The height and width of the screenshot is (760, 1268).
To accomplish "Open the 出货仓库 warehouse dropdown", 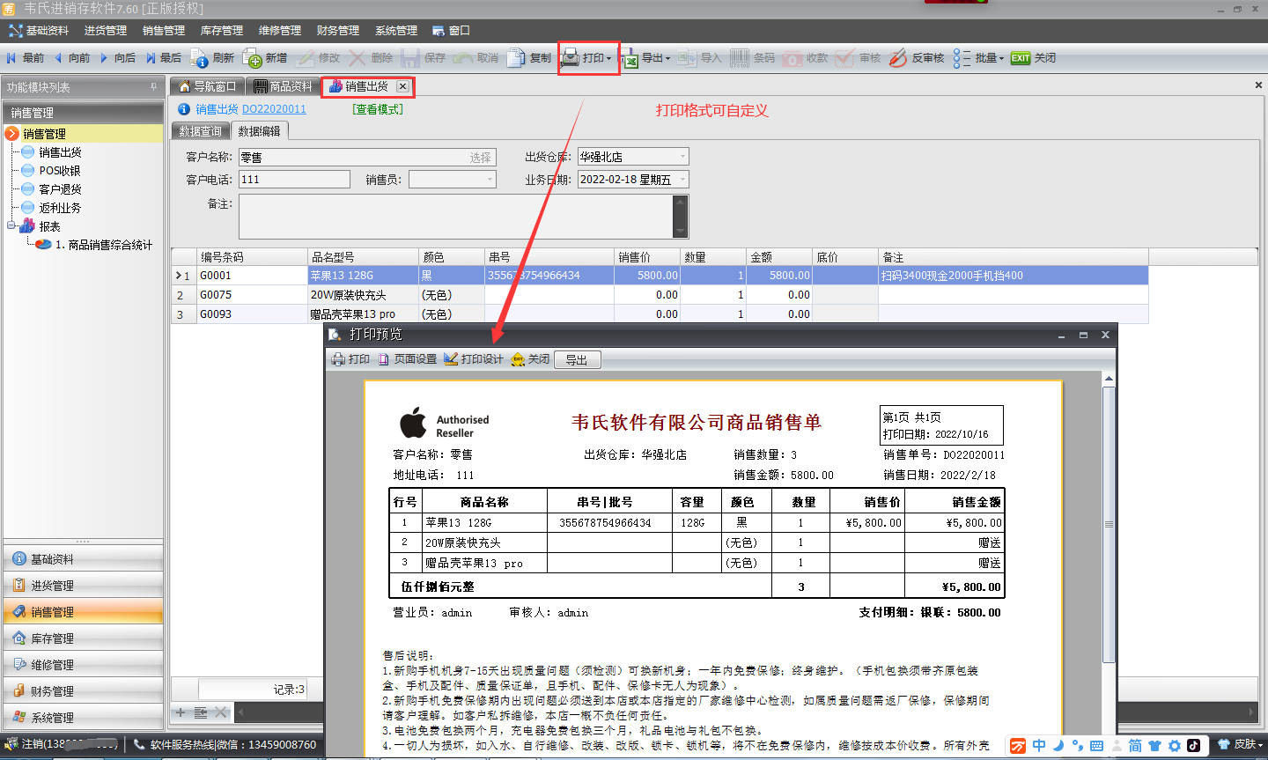I will point(682,157).
